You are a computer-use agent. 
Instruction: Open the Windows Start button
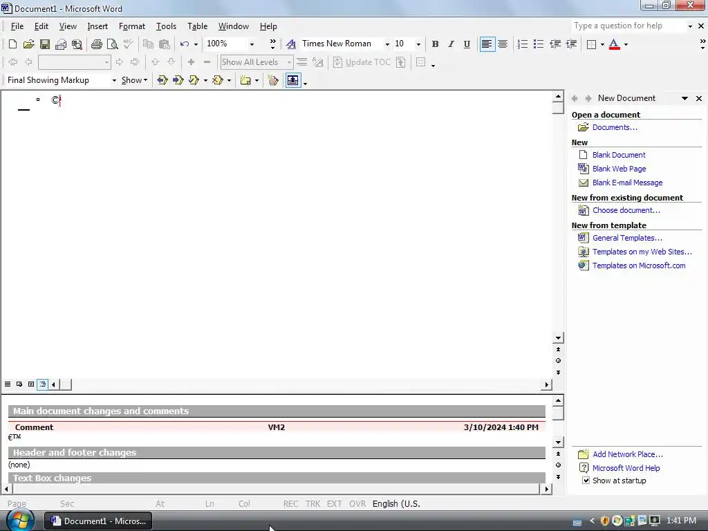click(x=20, y=520)
